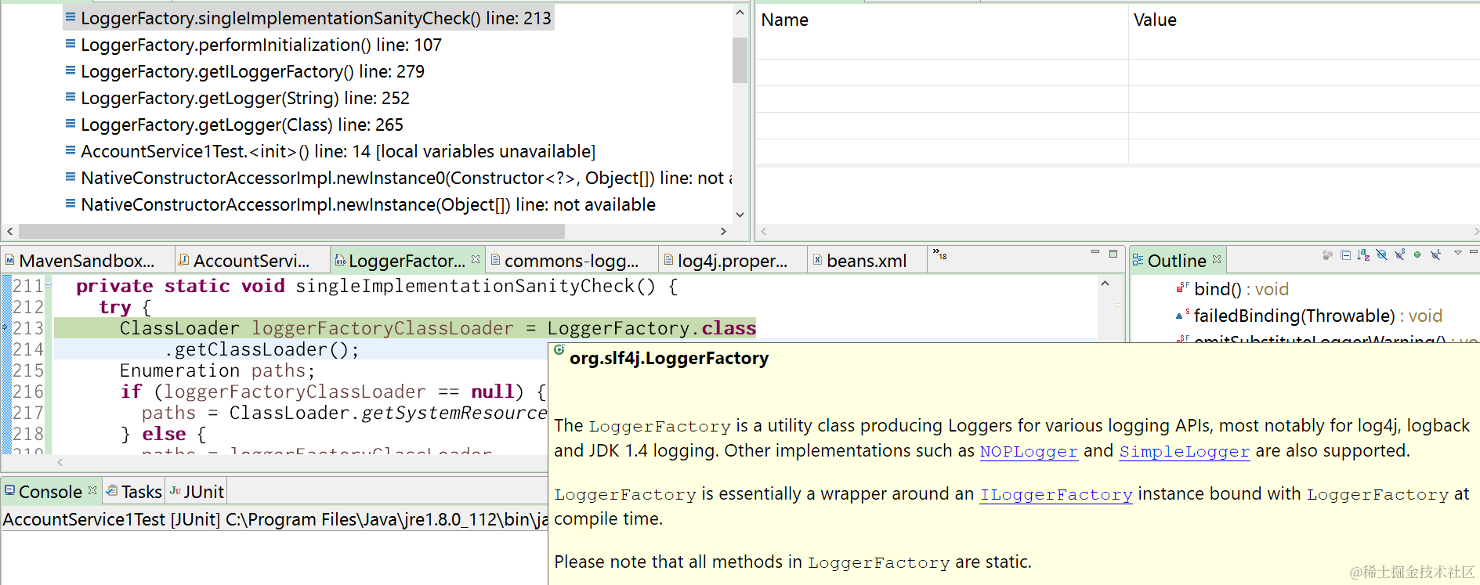
Task: Open the beans.xml editor tab
Action: pyautogui.click(x=866, y=261)
